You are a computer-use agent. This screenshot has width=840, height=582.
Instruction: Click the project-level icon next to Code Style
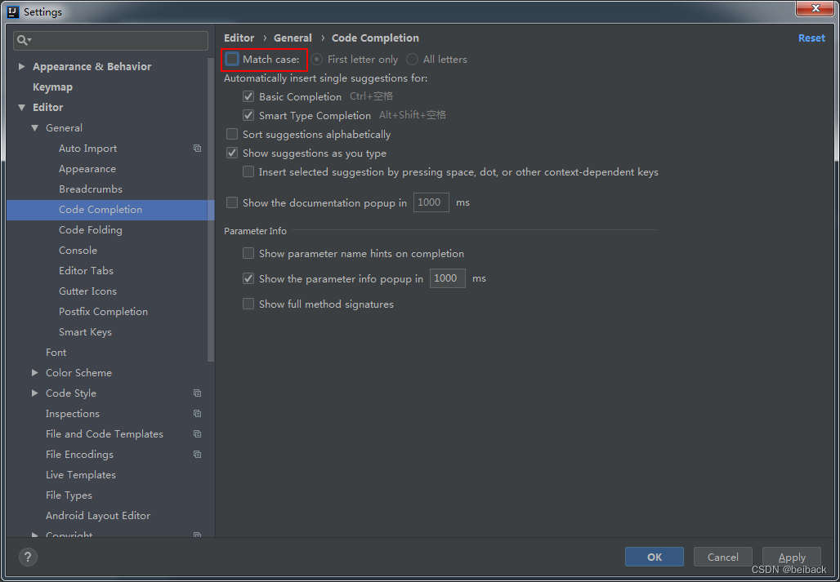coord(197,393)
